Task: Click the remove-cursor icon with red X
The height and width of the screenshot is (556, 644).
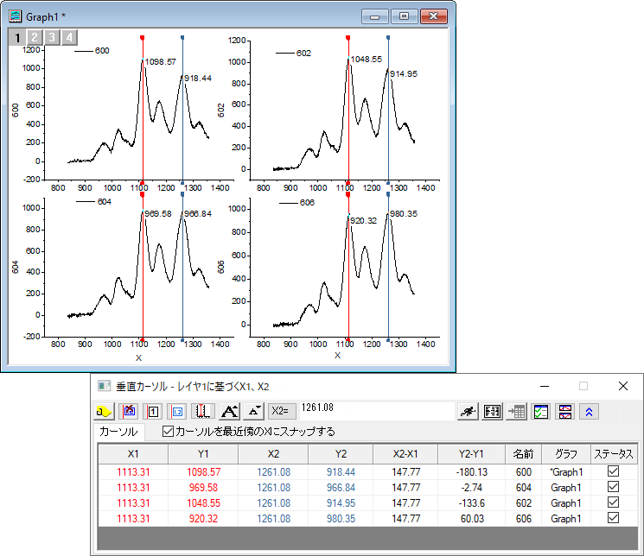Action: pyautogui.click(x=129, y=411)
